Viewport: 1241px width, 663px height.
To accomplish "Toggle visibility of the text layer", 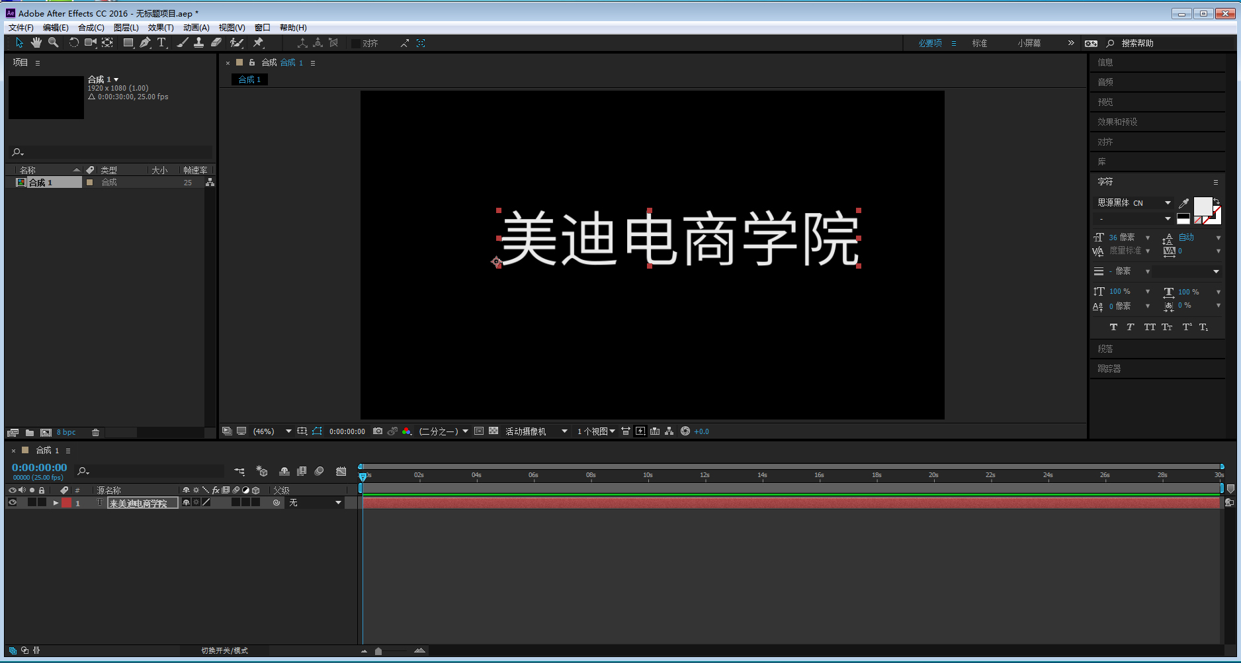I will pos(11,502).
